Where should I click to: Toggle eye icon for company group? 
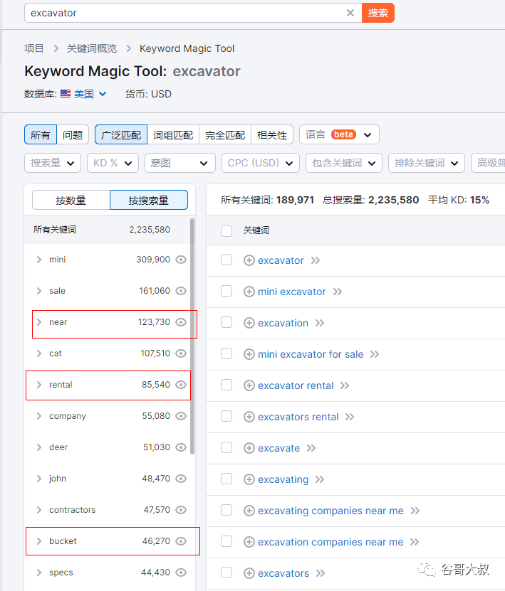[181, 416]
